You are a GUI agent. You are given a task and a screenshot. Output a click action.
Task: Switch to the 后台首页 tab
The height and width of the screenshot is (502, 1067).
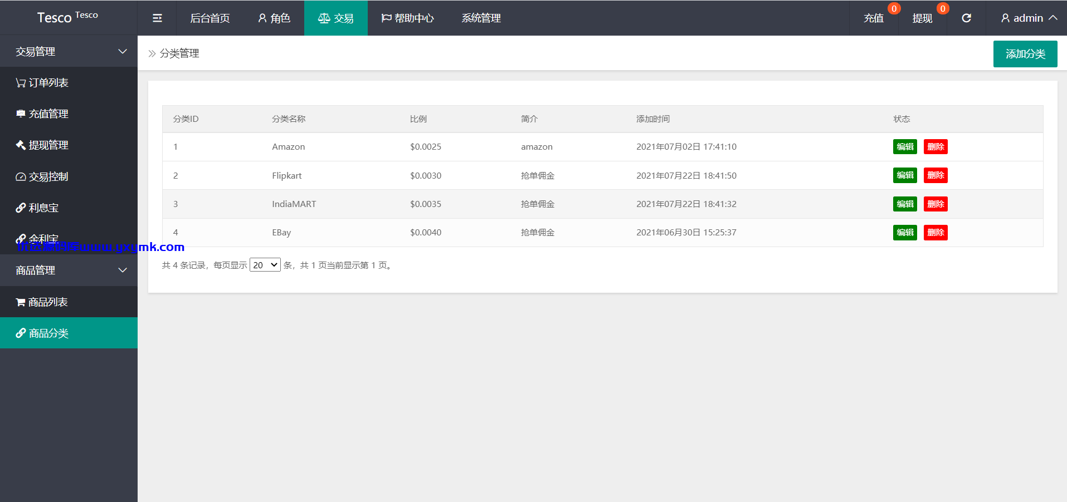pos(209,18)
